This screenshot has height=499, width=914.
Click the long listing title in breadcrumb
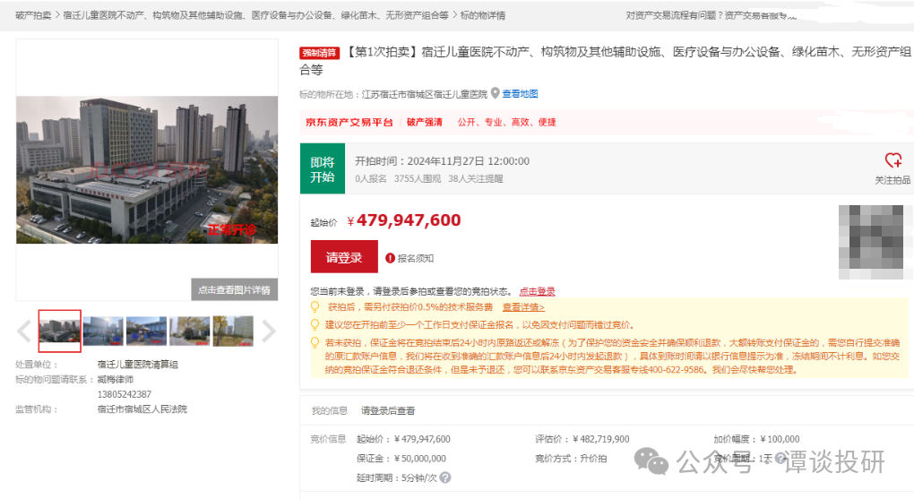coord(256,16)
